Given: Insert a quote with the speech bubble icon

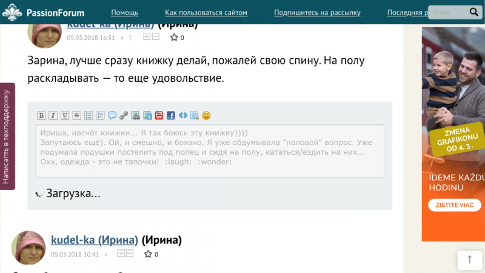Looking at the screenshot, I should [x=112, y=115].
